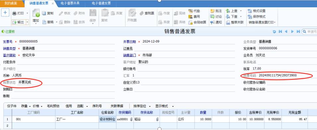Screen dimensions: 317x130
Task: Click the 弃结 cancel settlement icon
Action: pyautogui.click(x=176, y=22)
